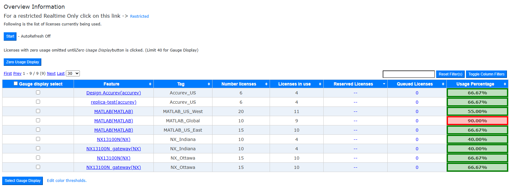
Task: Check NX13100N NX_Ottawa row checkbox
Action: click(38, 157)
